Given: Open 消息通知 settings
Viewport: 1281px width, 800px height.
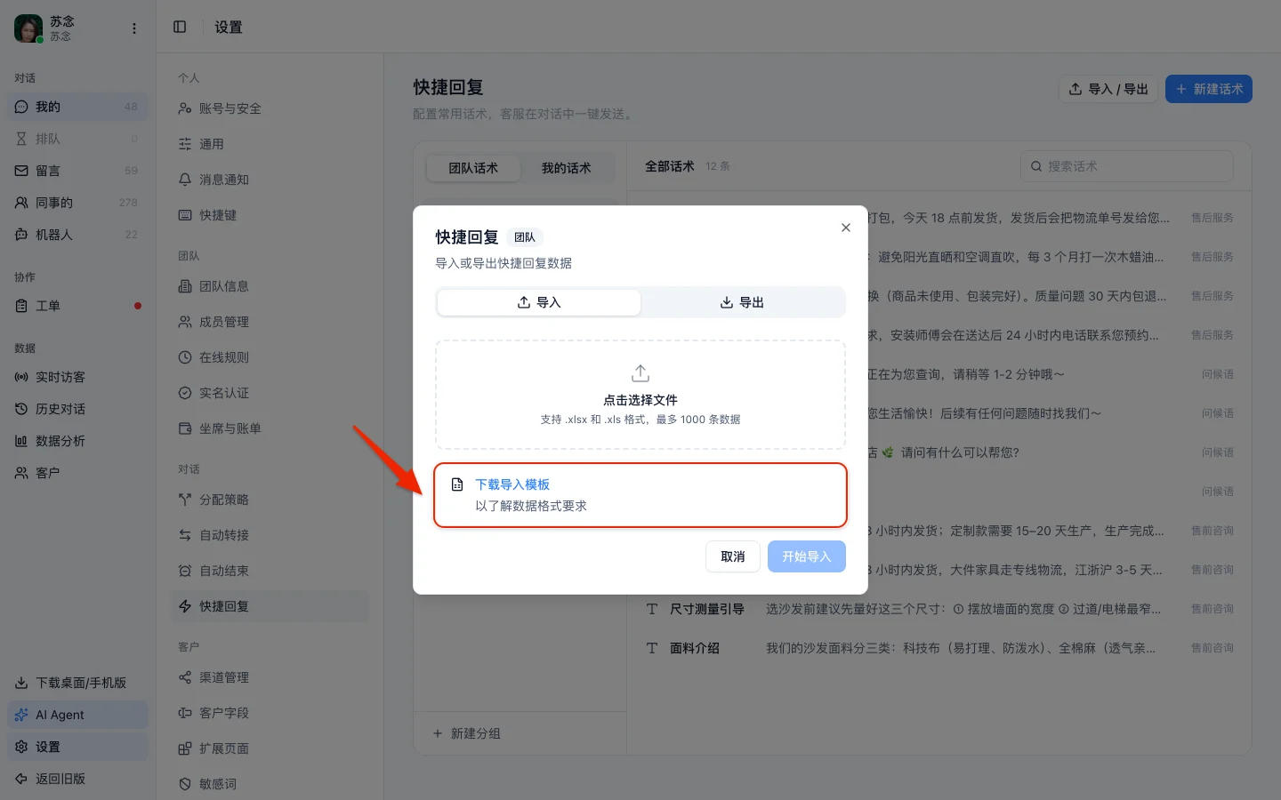Looking at the screenshot, I should tap(270, 180).
